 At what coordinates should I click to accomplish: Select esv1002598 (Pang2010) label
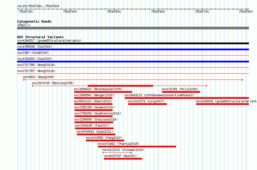(104, 138)
